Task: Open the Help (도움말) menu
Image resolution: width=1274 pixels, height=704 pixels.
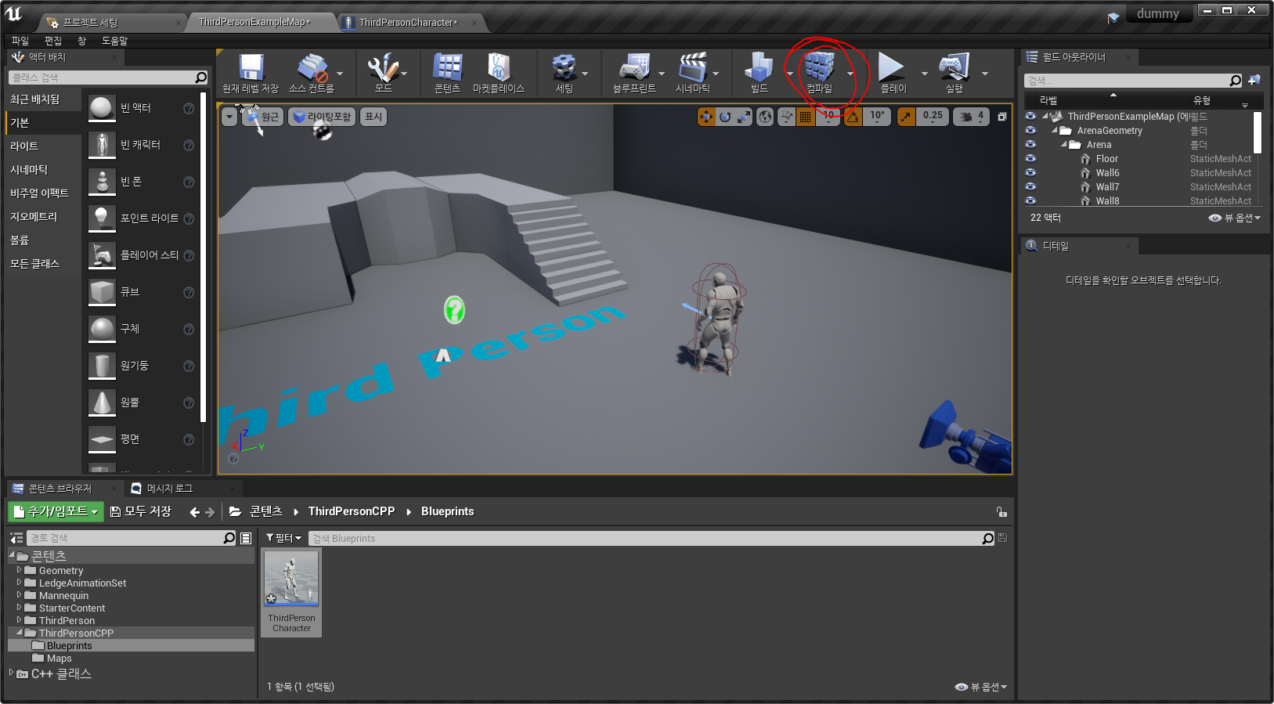Action: tap(114, 41)
